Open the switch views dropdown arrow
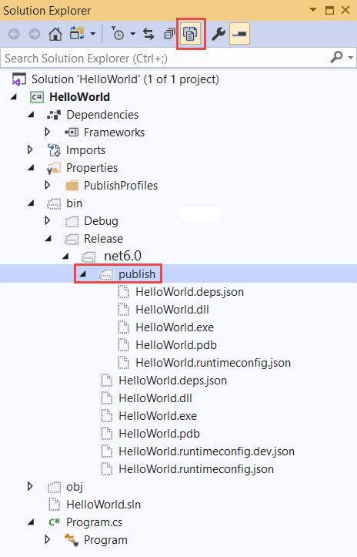Screen dimensions: 357x557 click(92, 34)
